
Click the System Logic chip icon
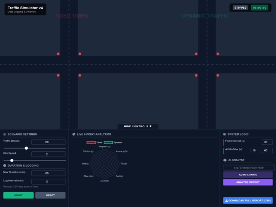(224, 134)
